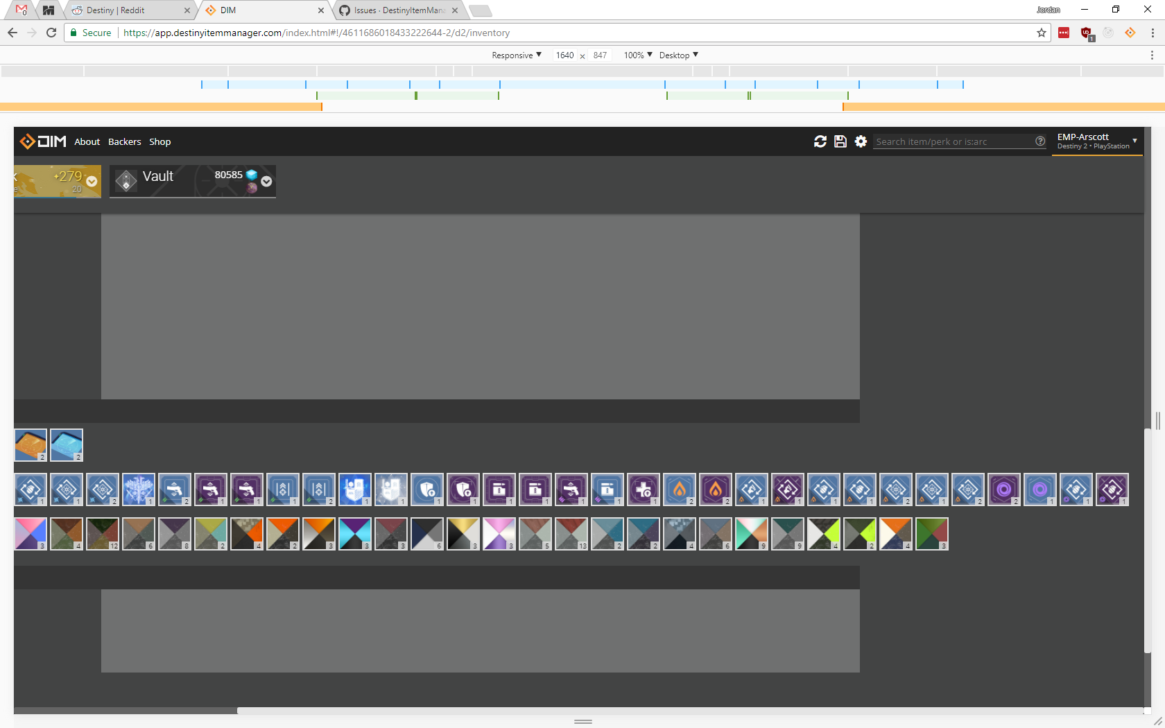The height and width of the screenshot is (728, 1165).
Task: Click the Vault header card
Action: coord(193,181)
